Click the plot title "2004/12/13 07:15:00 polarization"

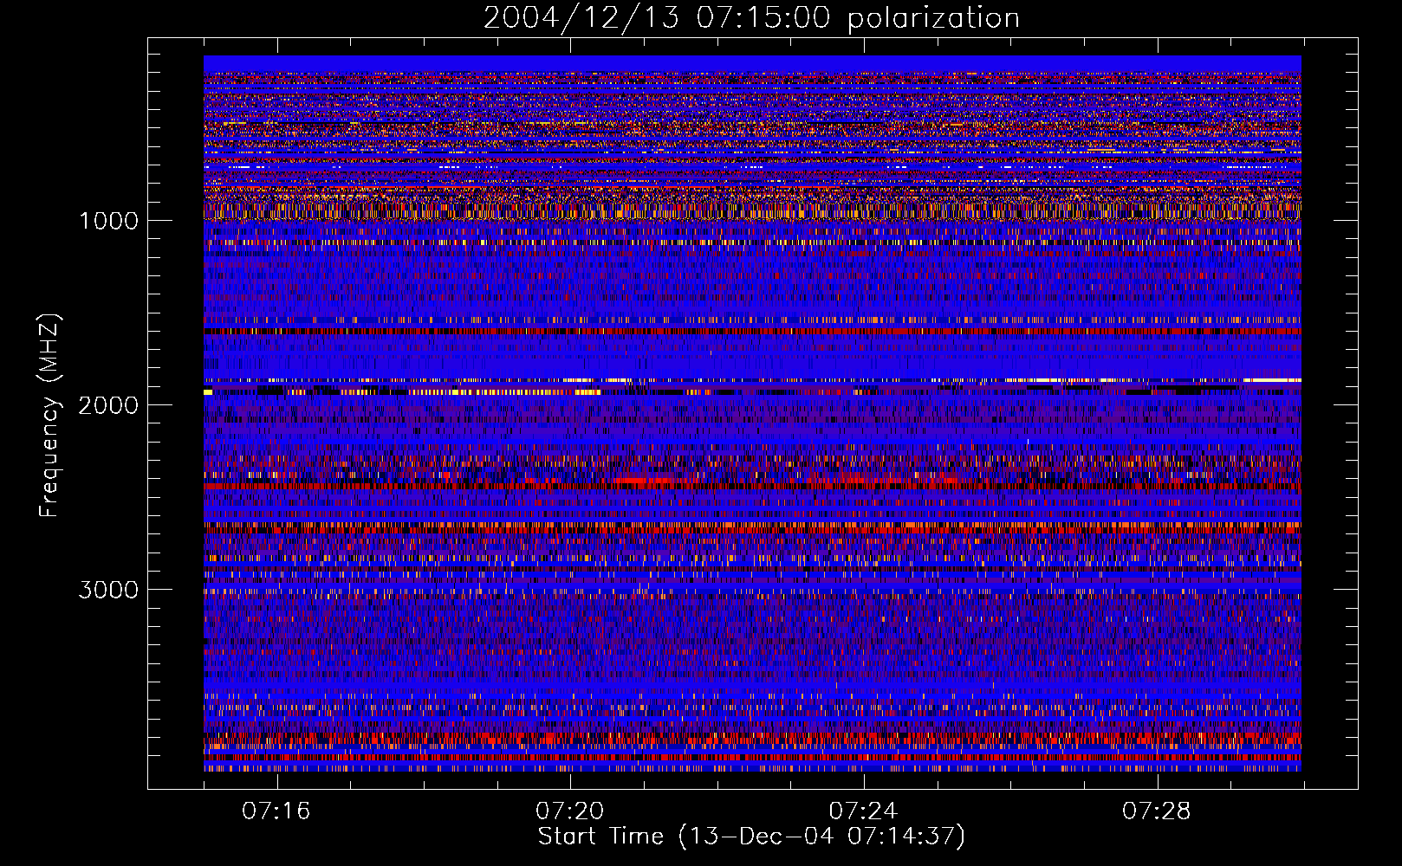click(x=751, y=18)
